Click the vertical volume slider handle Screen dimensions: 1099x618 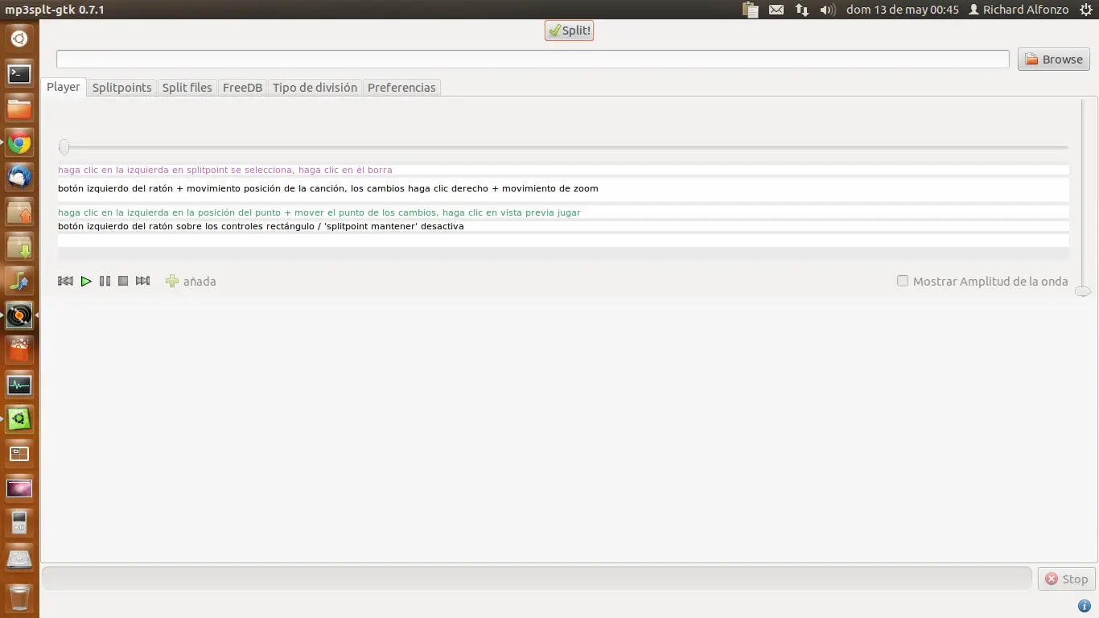[x=1083, y=291]
